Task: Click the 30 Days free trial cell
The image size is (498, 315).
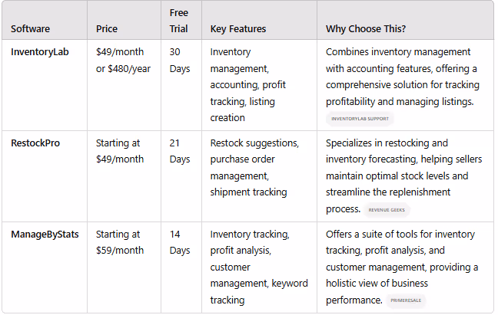Action: (179, 60)
